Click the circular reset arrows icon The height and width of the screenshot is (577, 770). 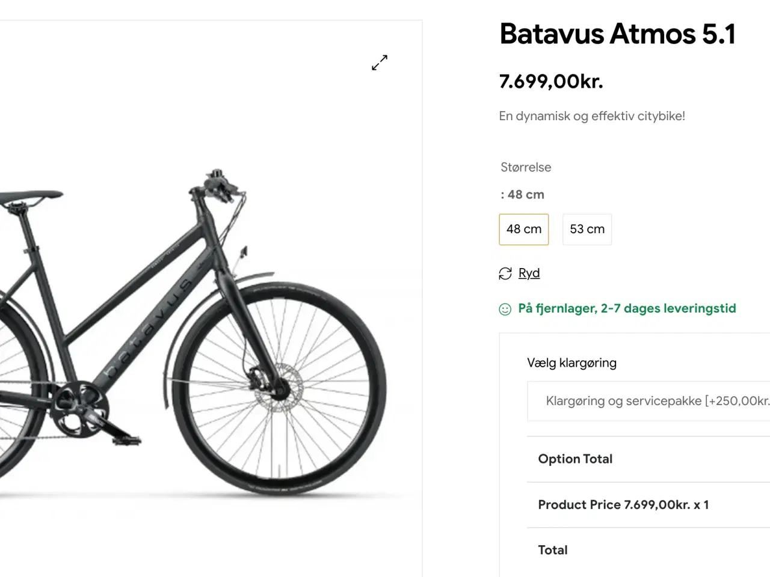(505, 273)
